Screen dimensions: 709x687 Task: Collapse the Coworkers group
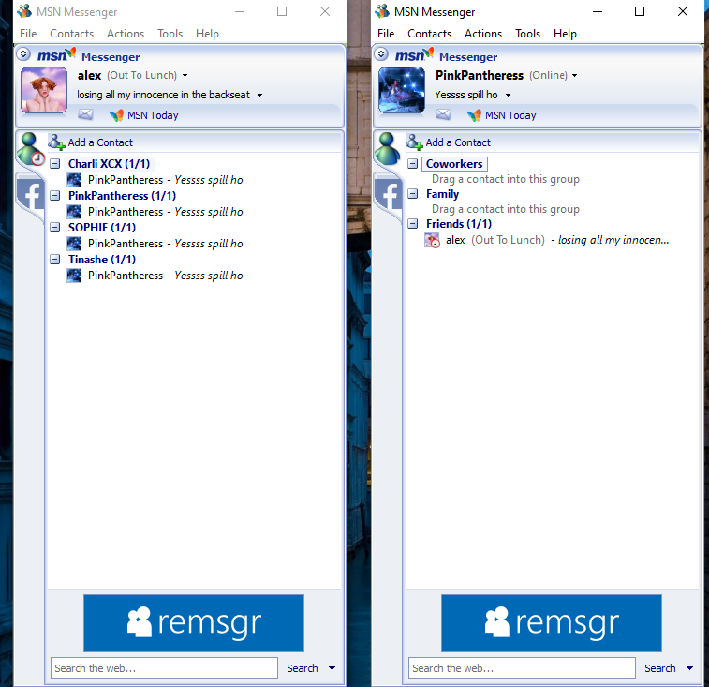click(413, 164)
